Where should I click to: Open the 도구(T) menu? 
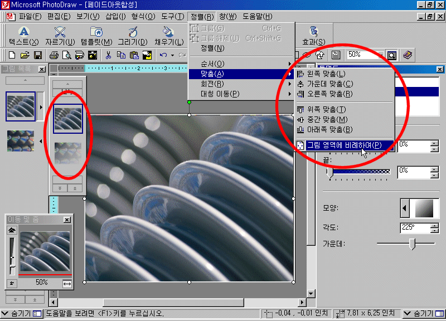click(173, 17)
